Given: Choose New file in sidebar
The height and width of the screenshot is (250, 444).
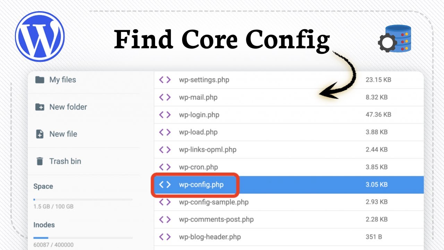Looking at the screenshot, I should (x=63, y=134).
